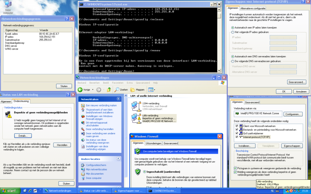Open the Extra menu
Image resolution: width=311 pixels, height=194 pixels.
pyautogui.click(x=129, y=83)
